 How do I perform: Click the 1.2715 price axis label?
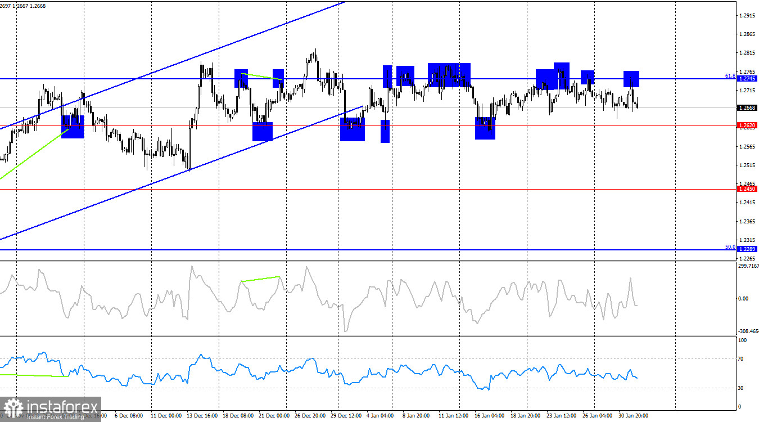pyautogui.click(x=747, y=90)
